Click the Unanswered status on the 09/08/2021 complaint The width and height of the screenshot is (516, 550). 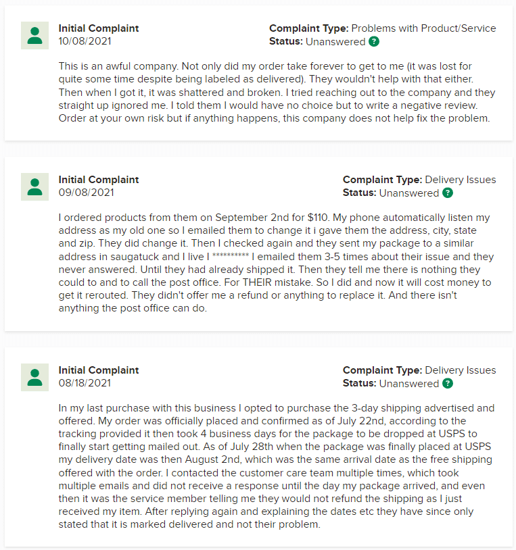tap(409, 193)
